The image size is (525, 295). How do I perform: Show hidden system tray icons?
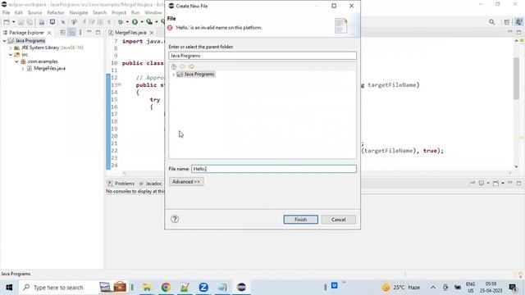(x=433, y=288)
